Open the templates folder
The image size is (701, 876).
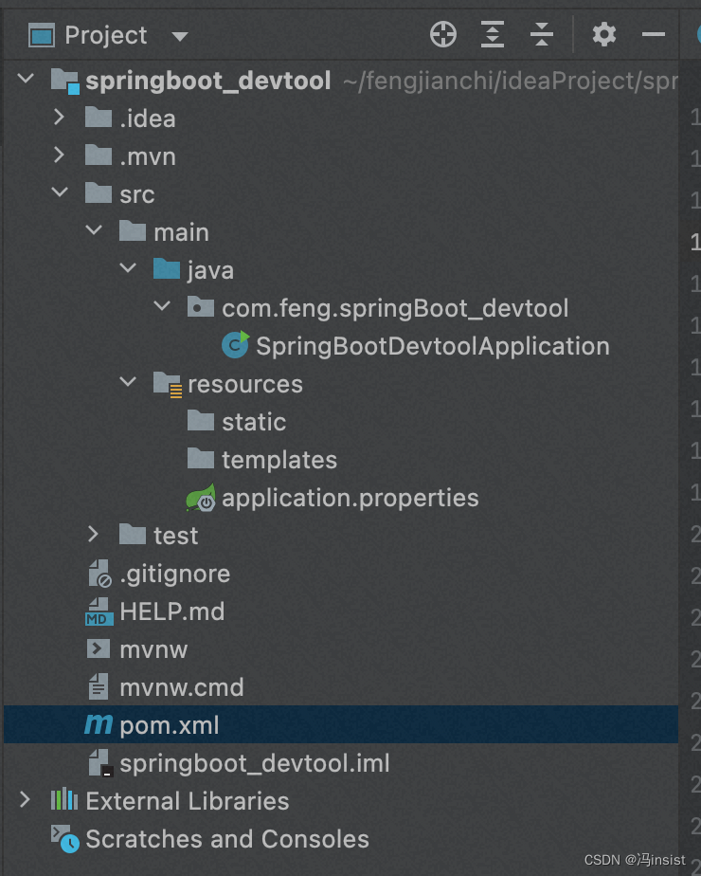pos(279,459)
